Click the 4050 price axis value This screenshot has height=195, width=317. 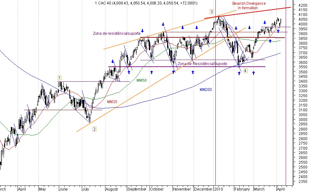coord(303,19)
